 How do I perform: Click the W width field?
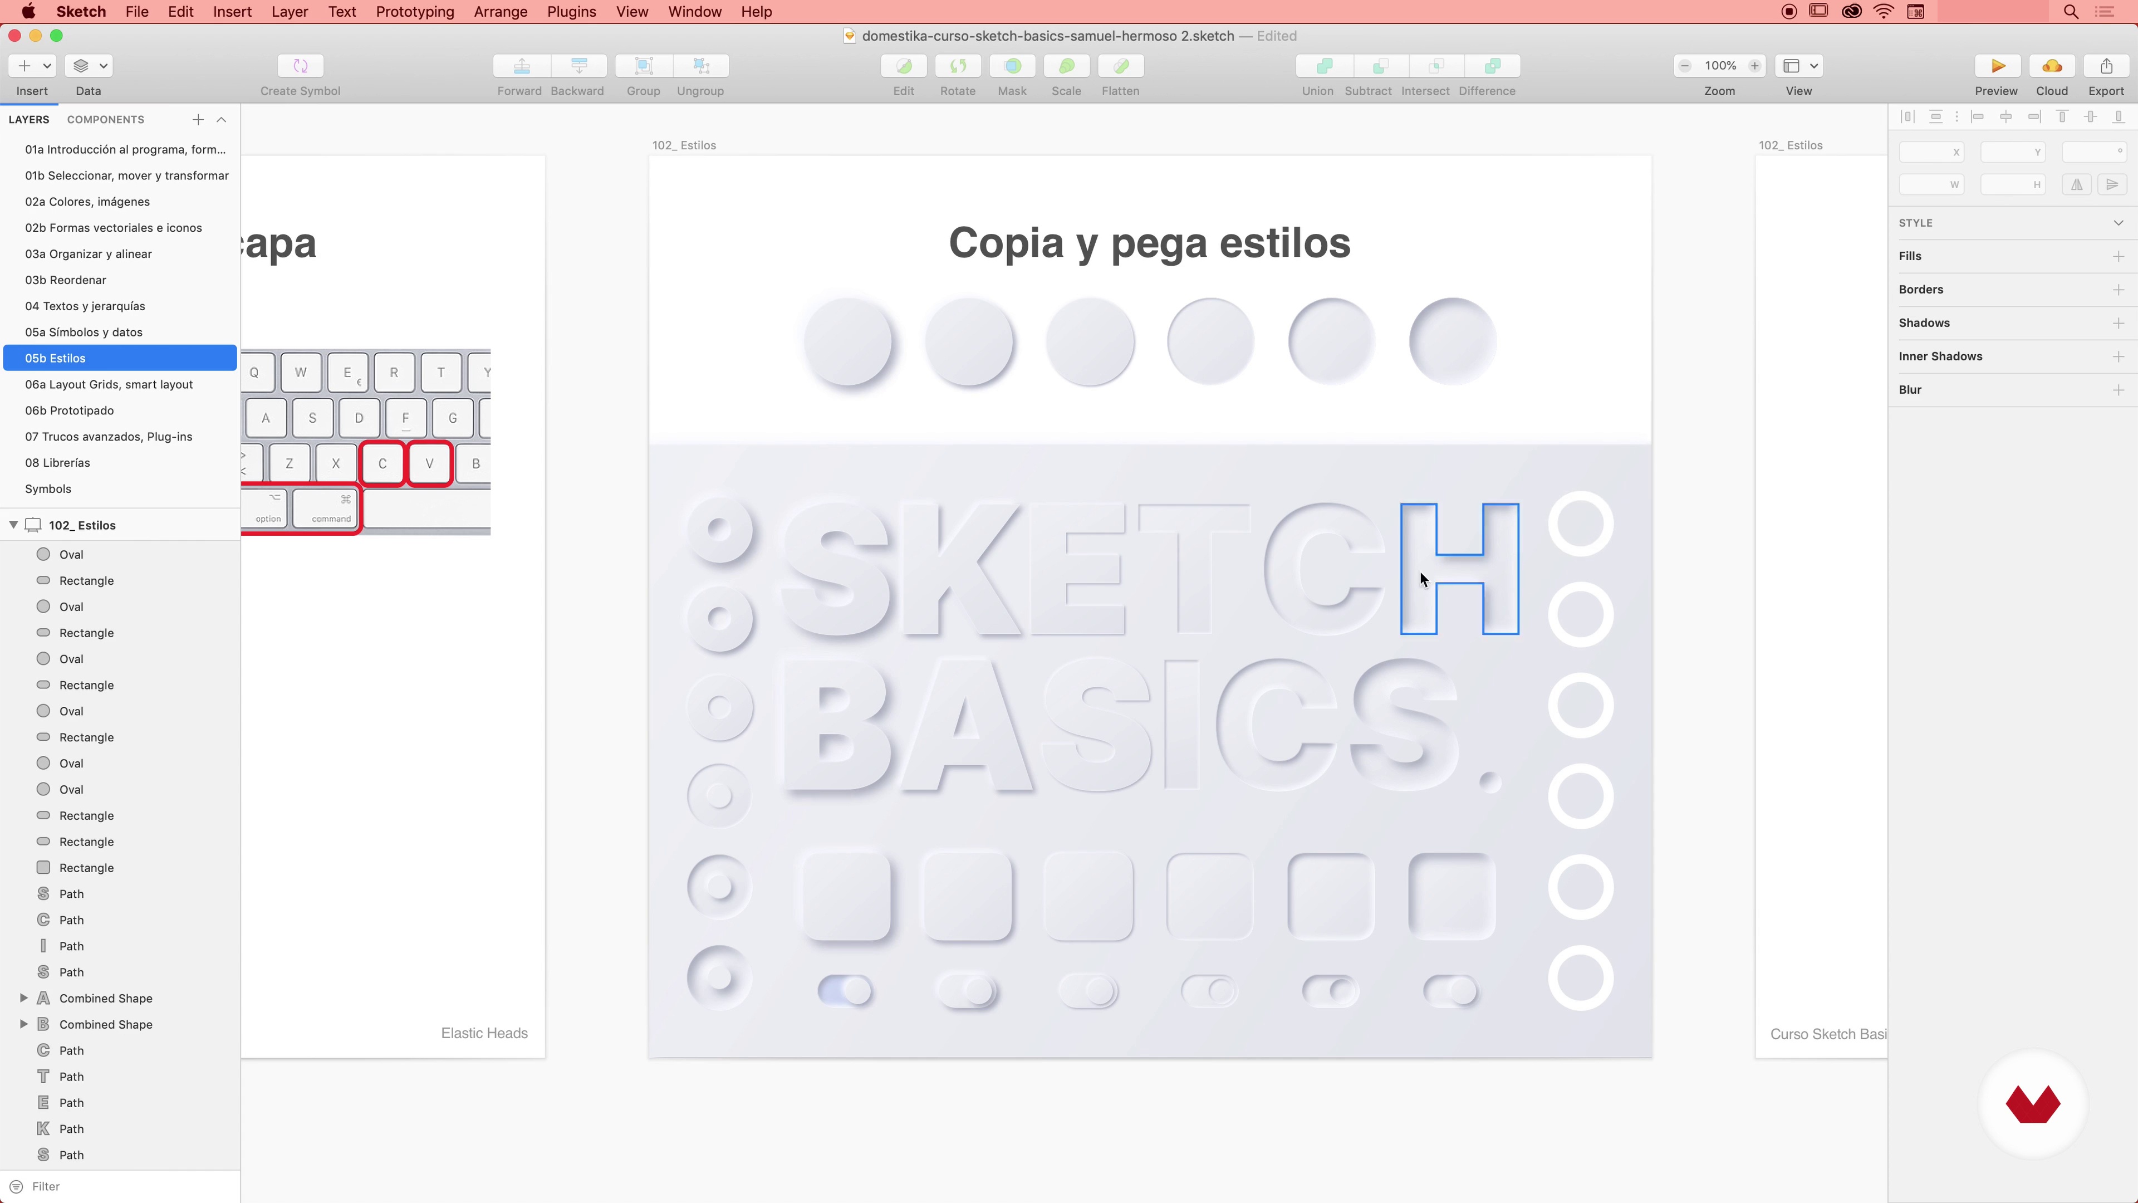coord(1931,184)
